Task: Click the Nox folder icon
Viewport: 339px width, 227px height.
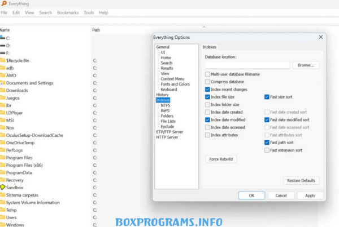Action: (2, 128)
